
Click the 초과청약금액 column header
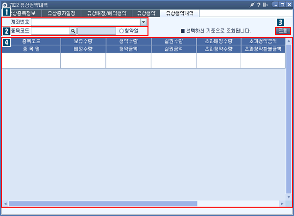point(263,41)
